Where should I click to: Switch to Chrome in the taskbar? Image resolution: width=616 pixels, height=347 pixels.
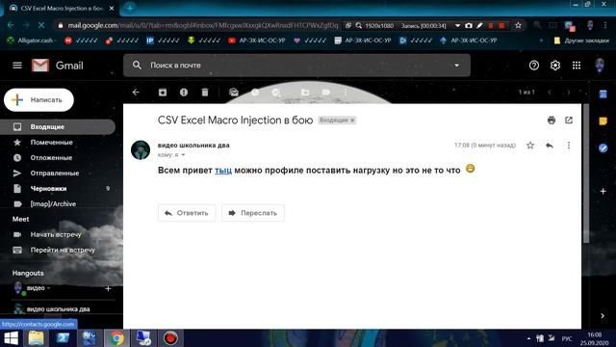pos(116,338)
